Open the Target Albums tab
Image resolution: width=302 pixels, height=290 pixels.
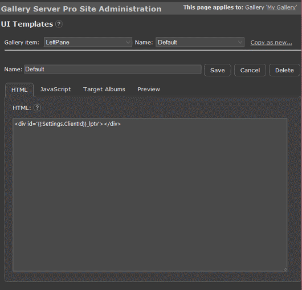tap(104, 89)
